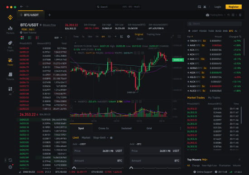Open Futures in the left sidebar

(x=10, y=76)
